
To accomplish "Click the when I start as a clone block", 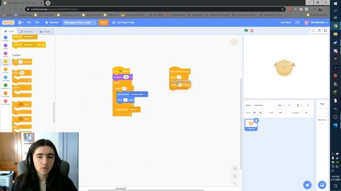I will point(180,71).
